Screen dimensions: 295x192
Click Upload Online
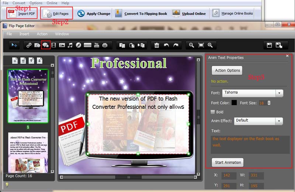189,14
